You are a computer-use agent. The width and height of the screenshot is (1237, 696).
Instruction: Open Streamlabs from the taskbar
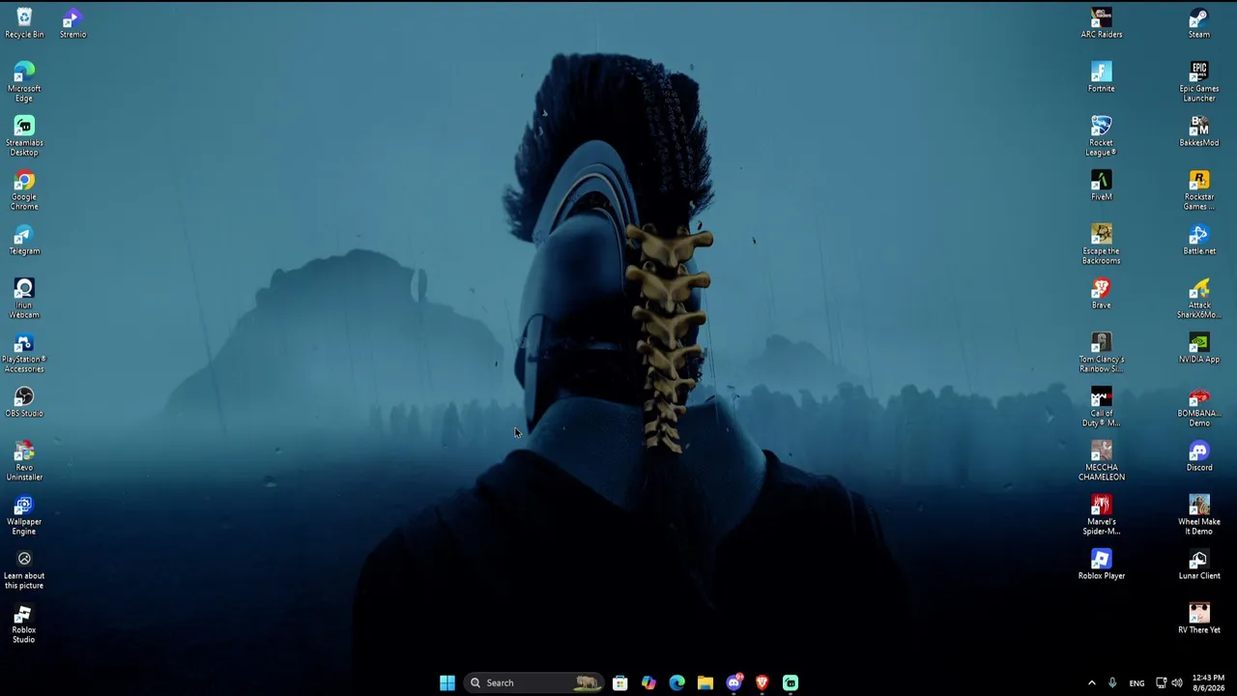click(791, 682)
